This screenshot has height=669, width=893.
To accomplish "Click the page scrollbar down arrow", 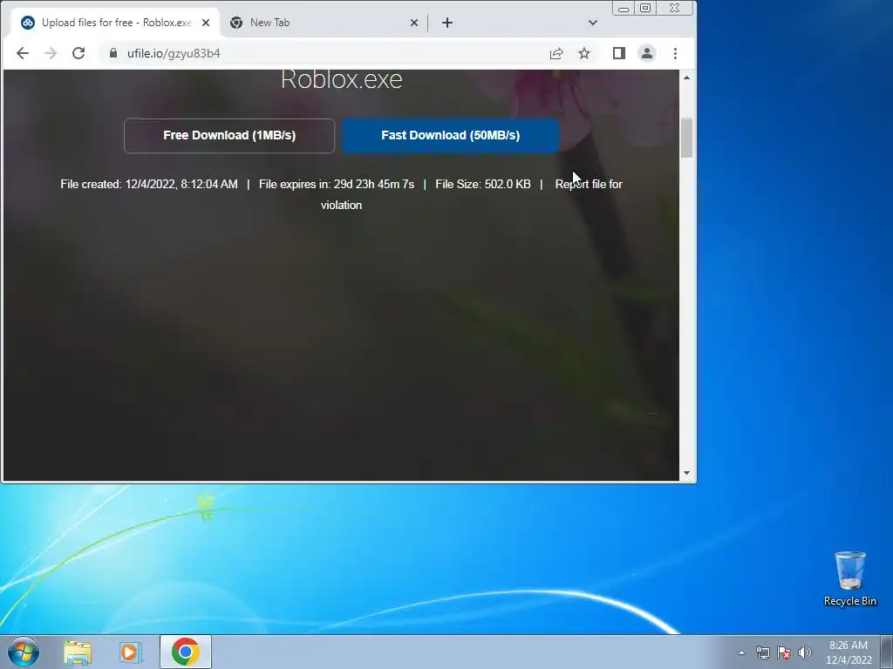I will tap(687, 473).
